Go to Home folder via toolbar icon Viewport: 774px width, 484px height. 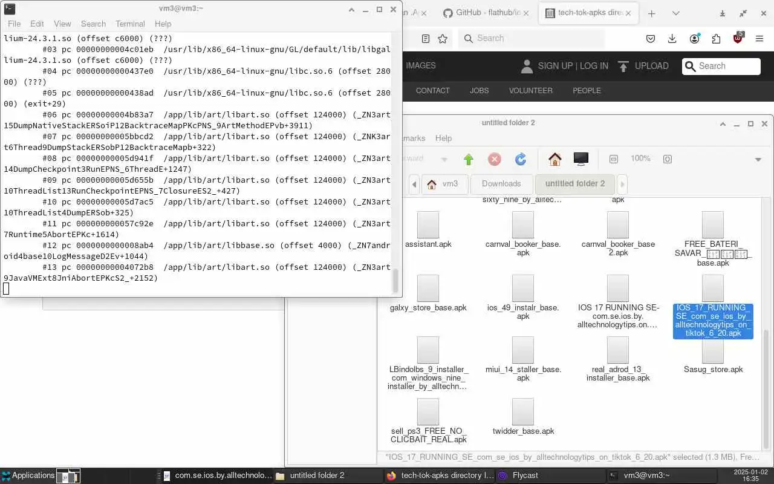click(555, 159)
